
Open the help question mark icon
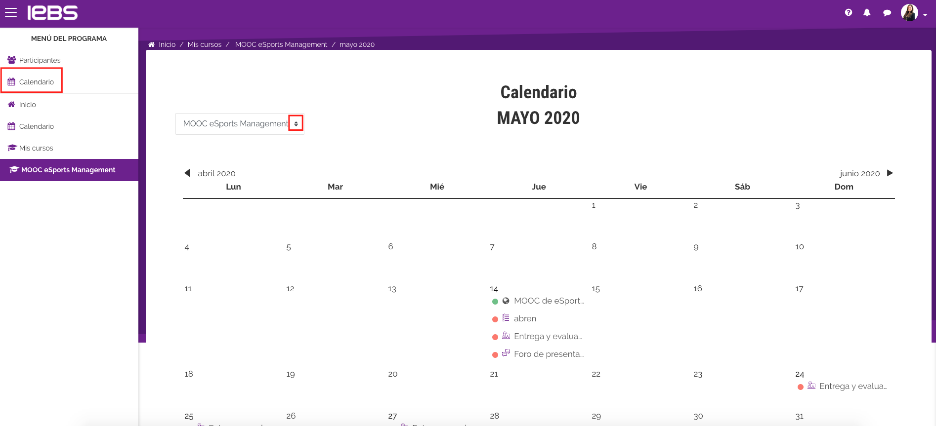(x=849, y=13)
